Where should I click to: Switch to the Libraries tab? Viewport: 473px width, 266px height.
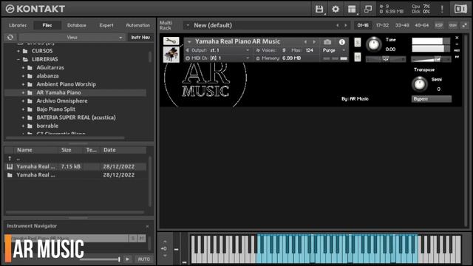18,25
